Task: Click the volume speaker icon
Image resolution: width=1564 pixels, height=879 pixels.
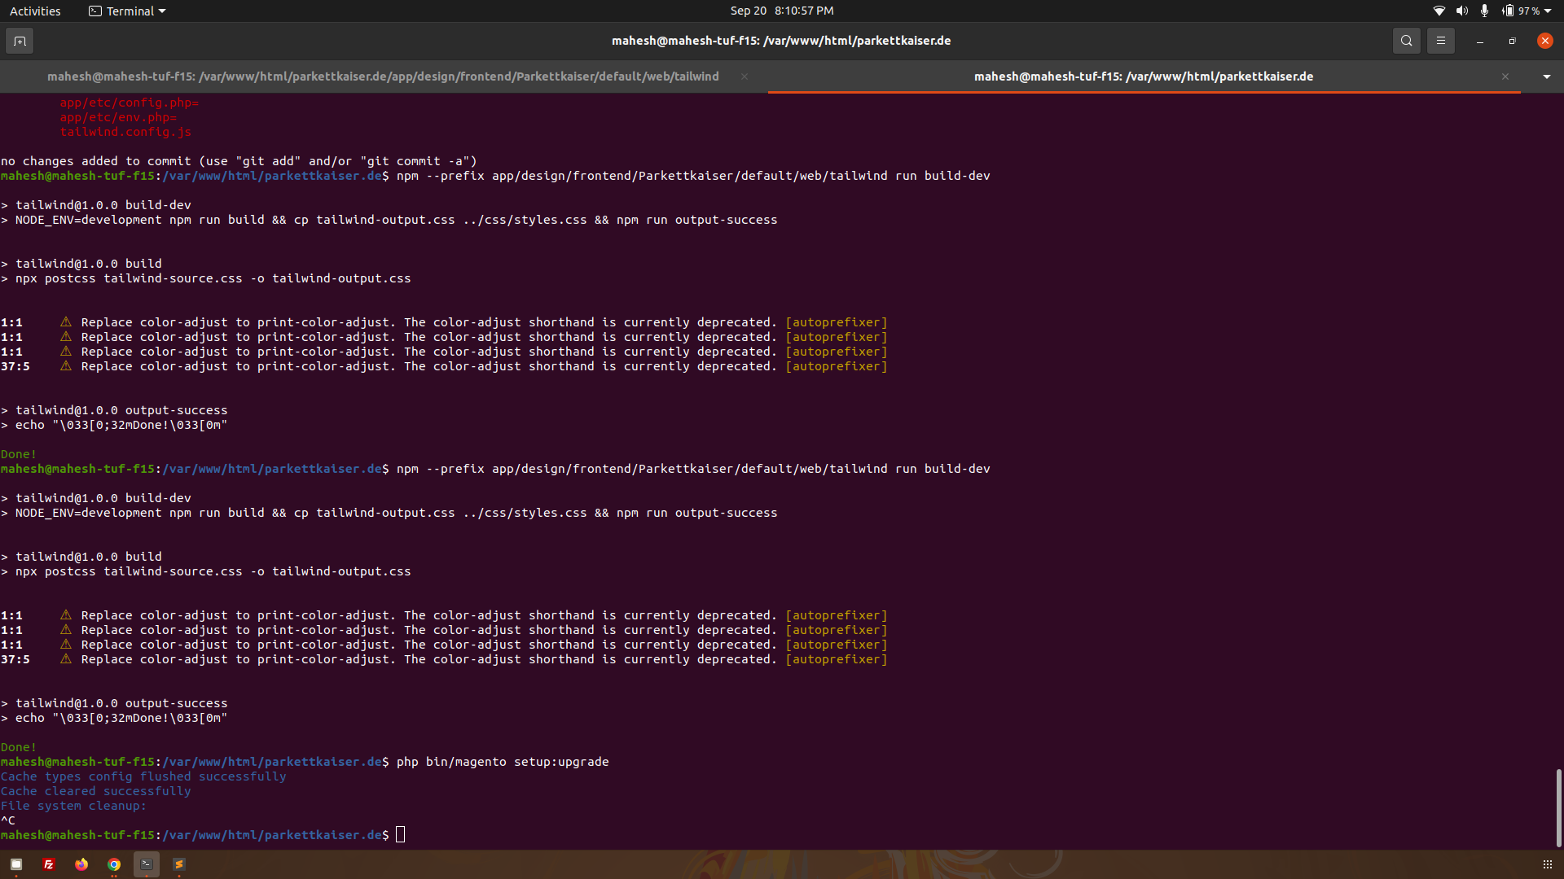Action: 1462,11
